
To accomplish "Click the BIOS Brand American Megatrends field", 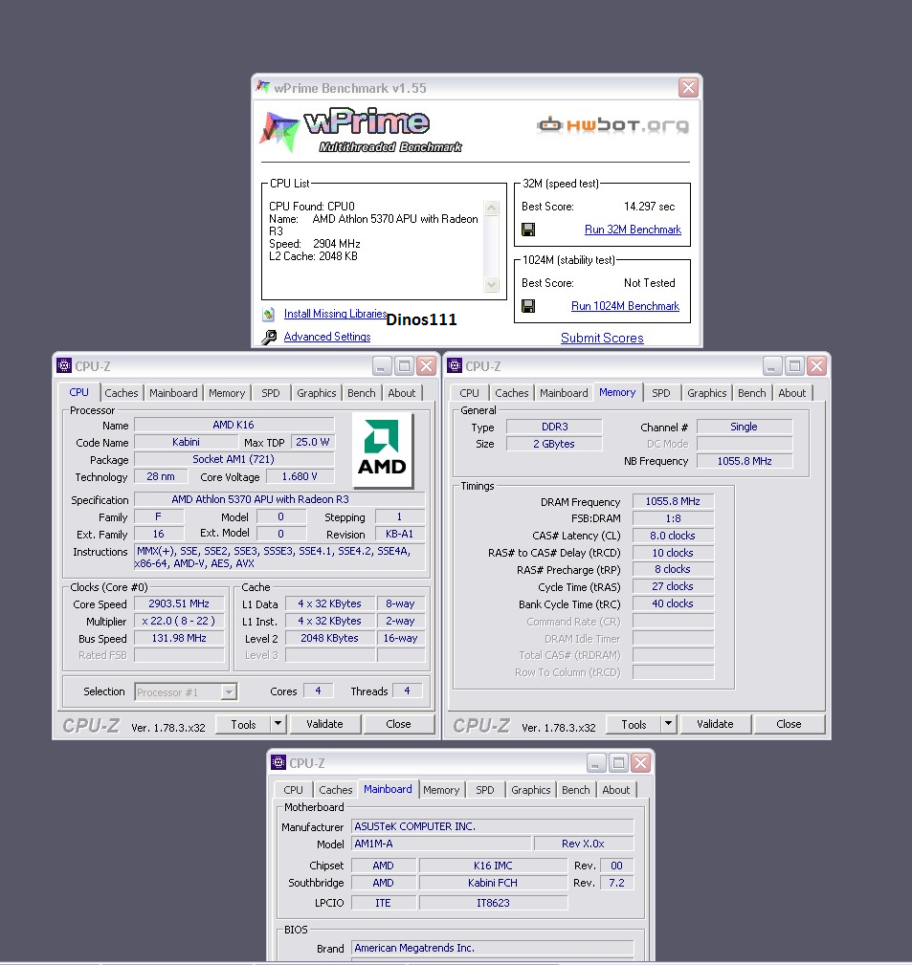I will [x=493, y=948].
